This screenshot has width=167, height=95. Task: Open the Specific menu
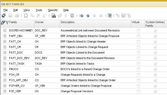pos(53,10)
